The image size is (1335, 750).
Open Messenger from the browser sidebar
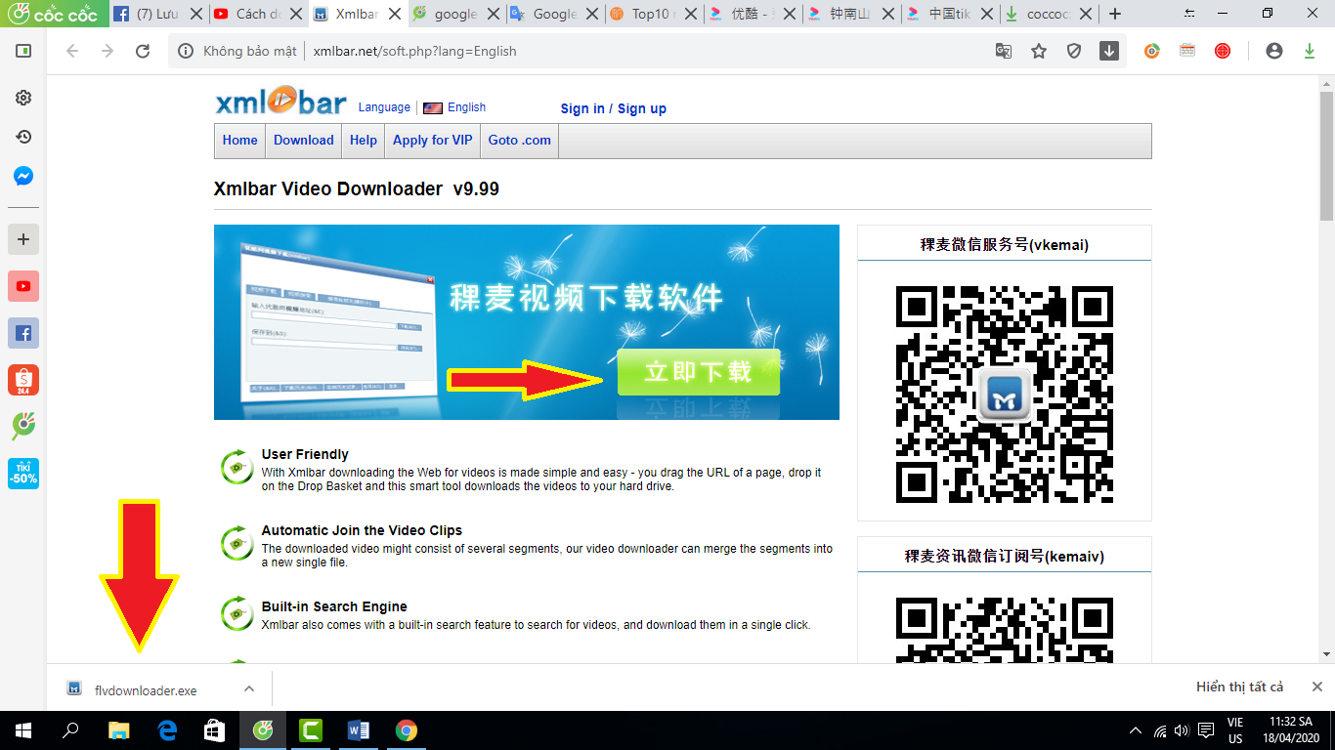point(23,177)
